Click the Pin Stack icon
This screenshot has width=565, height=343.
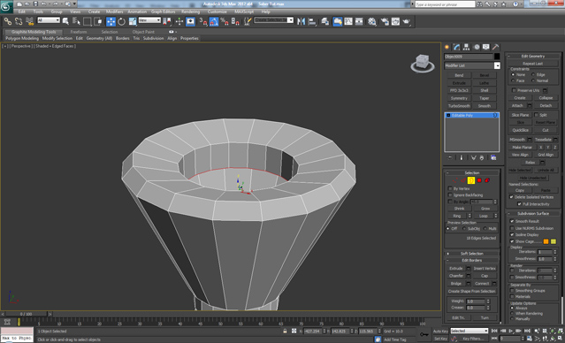tap(450, 158)
